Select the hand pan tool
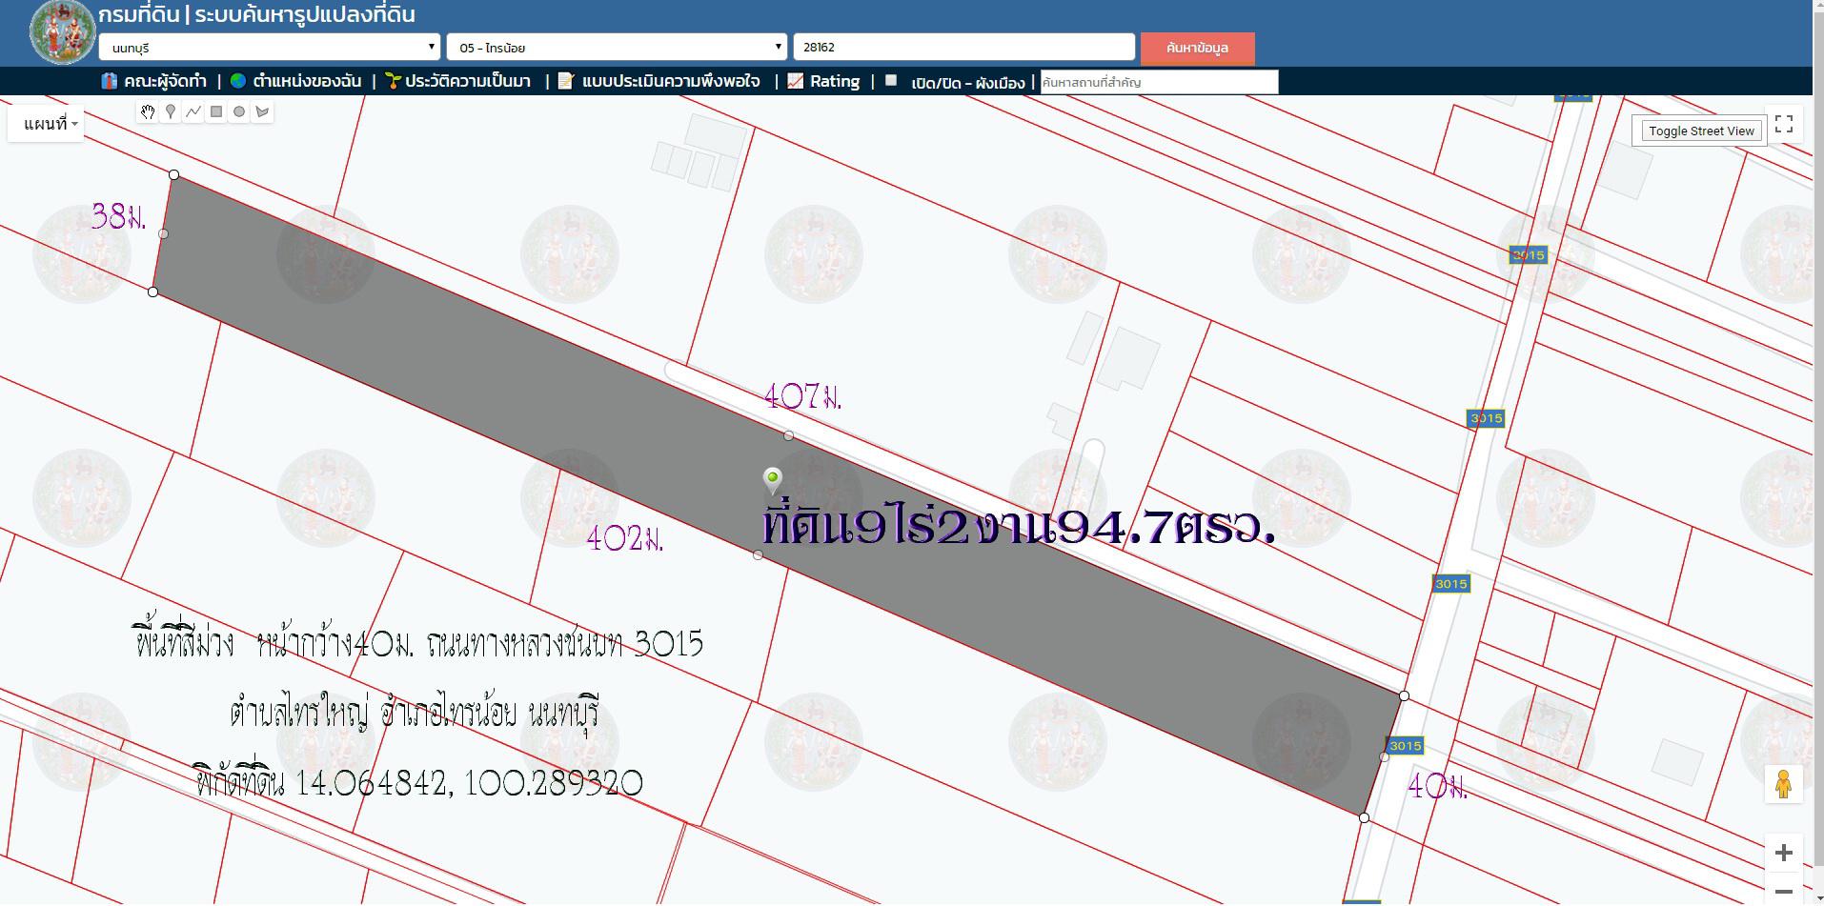 tap(148, 111)
